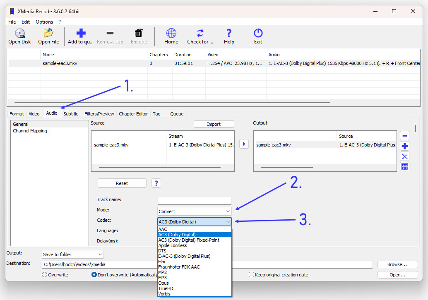428x300 pixels.
Task: Click the grid icon beside Output list
Action: click(x=404, y=167)
